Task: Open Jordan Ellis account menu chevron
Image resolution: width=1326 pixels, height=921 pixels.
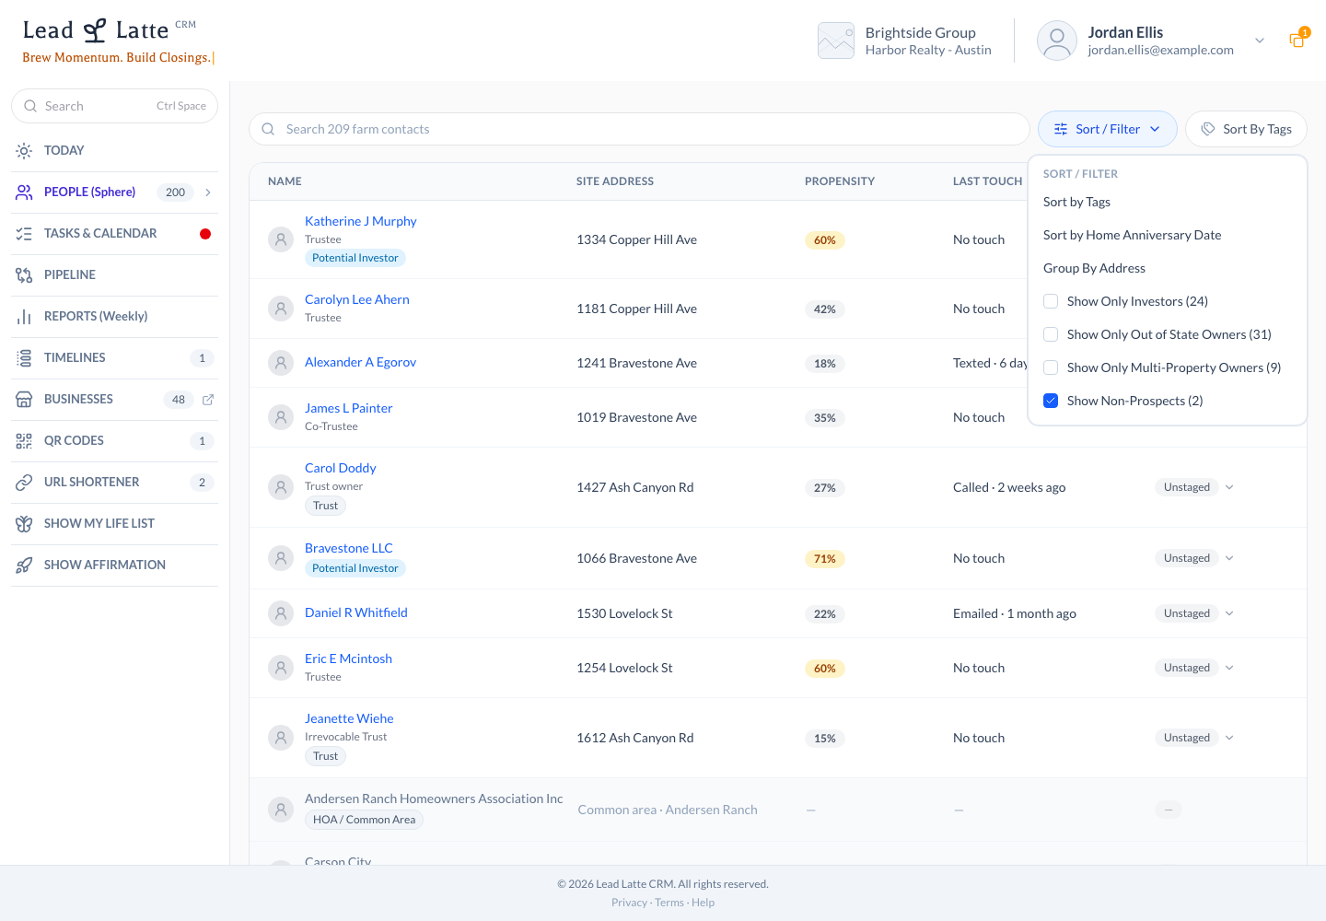Action: coord(1260,41)
